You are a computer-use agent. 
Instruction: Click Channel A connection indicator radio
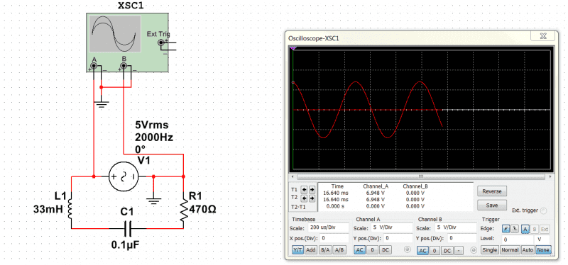pyautogui.click(x=408, y=249)
